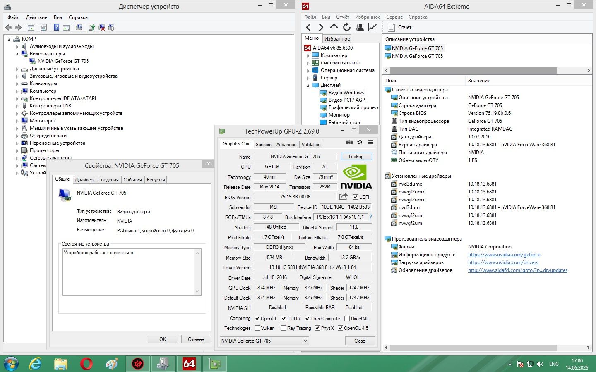596x372 pixels.
Task: Click the AIDA64 up arrow toolbar icon
Action: [x=334, y=27]
